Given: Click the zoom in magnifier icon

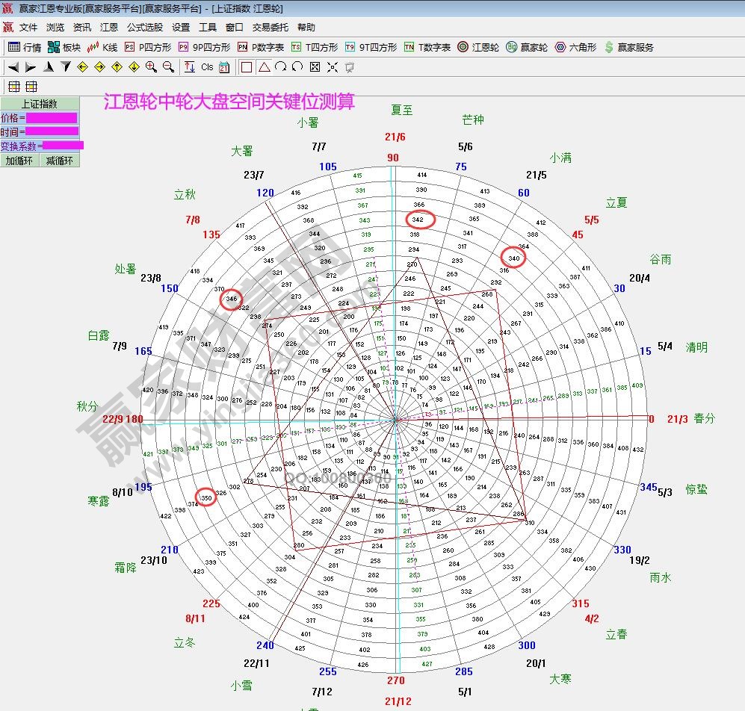Looking at the screenshot, I should pyautogui.click(x=151, y=66).
